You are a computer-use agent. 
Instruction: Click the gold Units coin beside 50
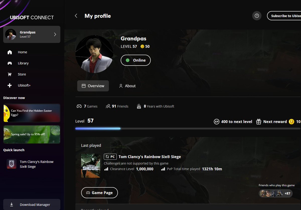(x=142, y=46)
